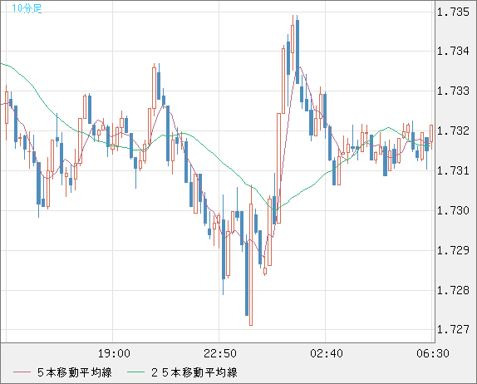The width and height of the screenshot is (477, 384).
Task: Click the 19:00 time axis label
Action: pyautogui.click(x=114, y=353)
